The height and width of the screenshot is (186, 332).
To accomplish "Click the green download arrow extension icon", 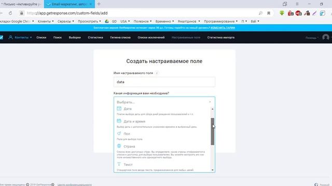I will point(282,13).
